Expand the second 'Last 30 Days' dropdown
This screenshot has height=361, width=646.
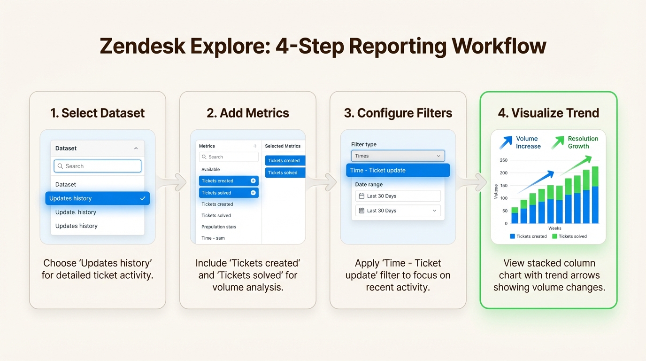[434, 211]
